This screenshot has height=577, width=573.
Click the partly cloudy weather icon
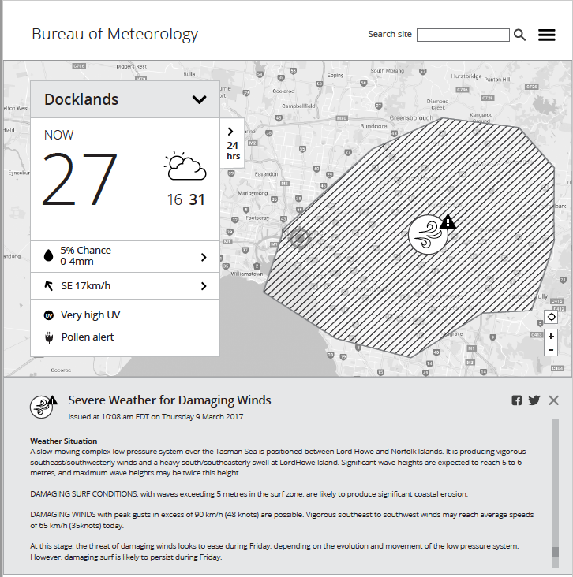pos(185,166)
